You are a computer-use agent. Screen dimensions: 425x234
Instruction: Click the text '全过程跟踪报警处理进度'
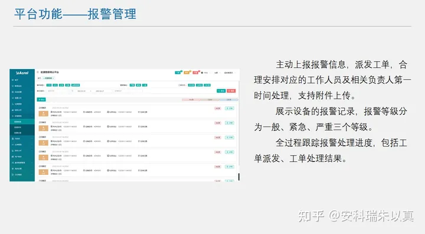[x=324, y=143]
